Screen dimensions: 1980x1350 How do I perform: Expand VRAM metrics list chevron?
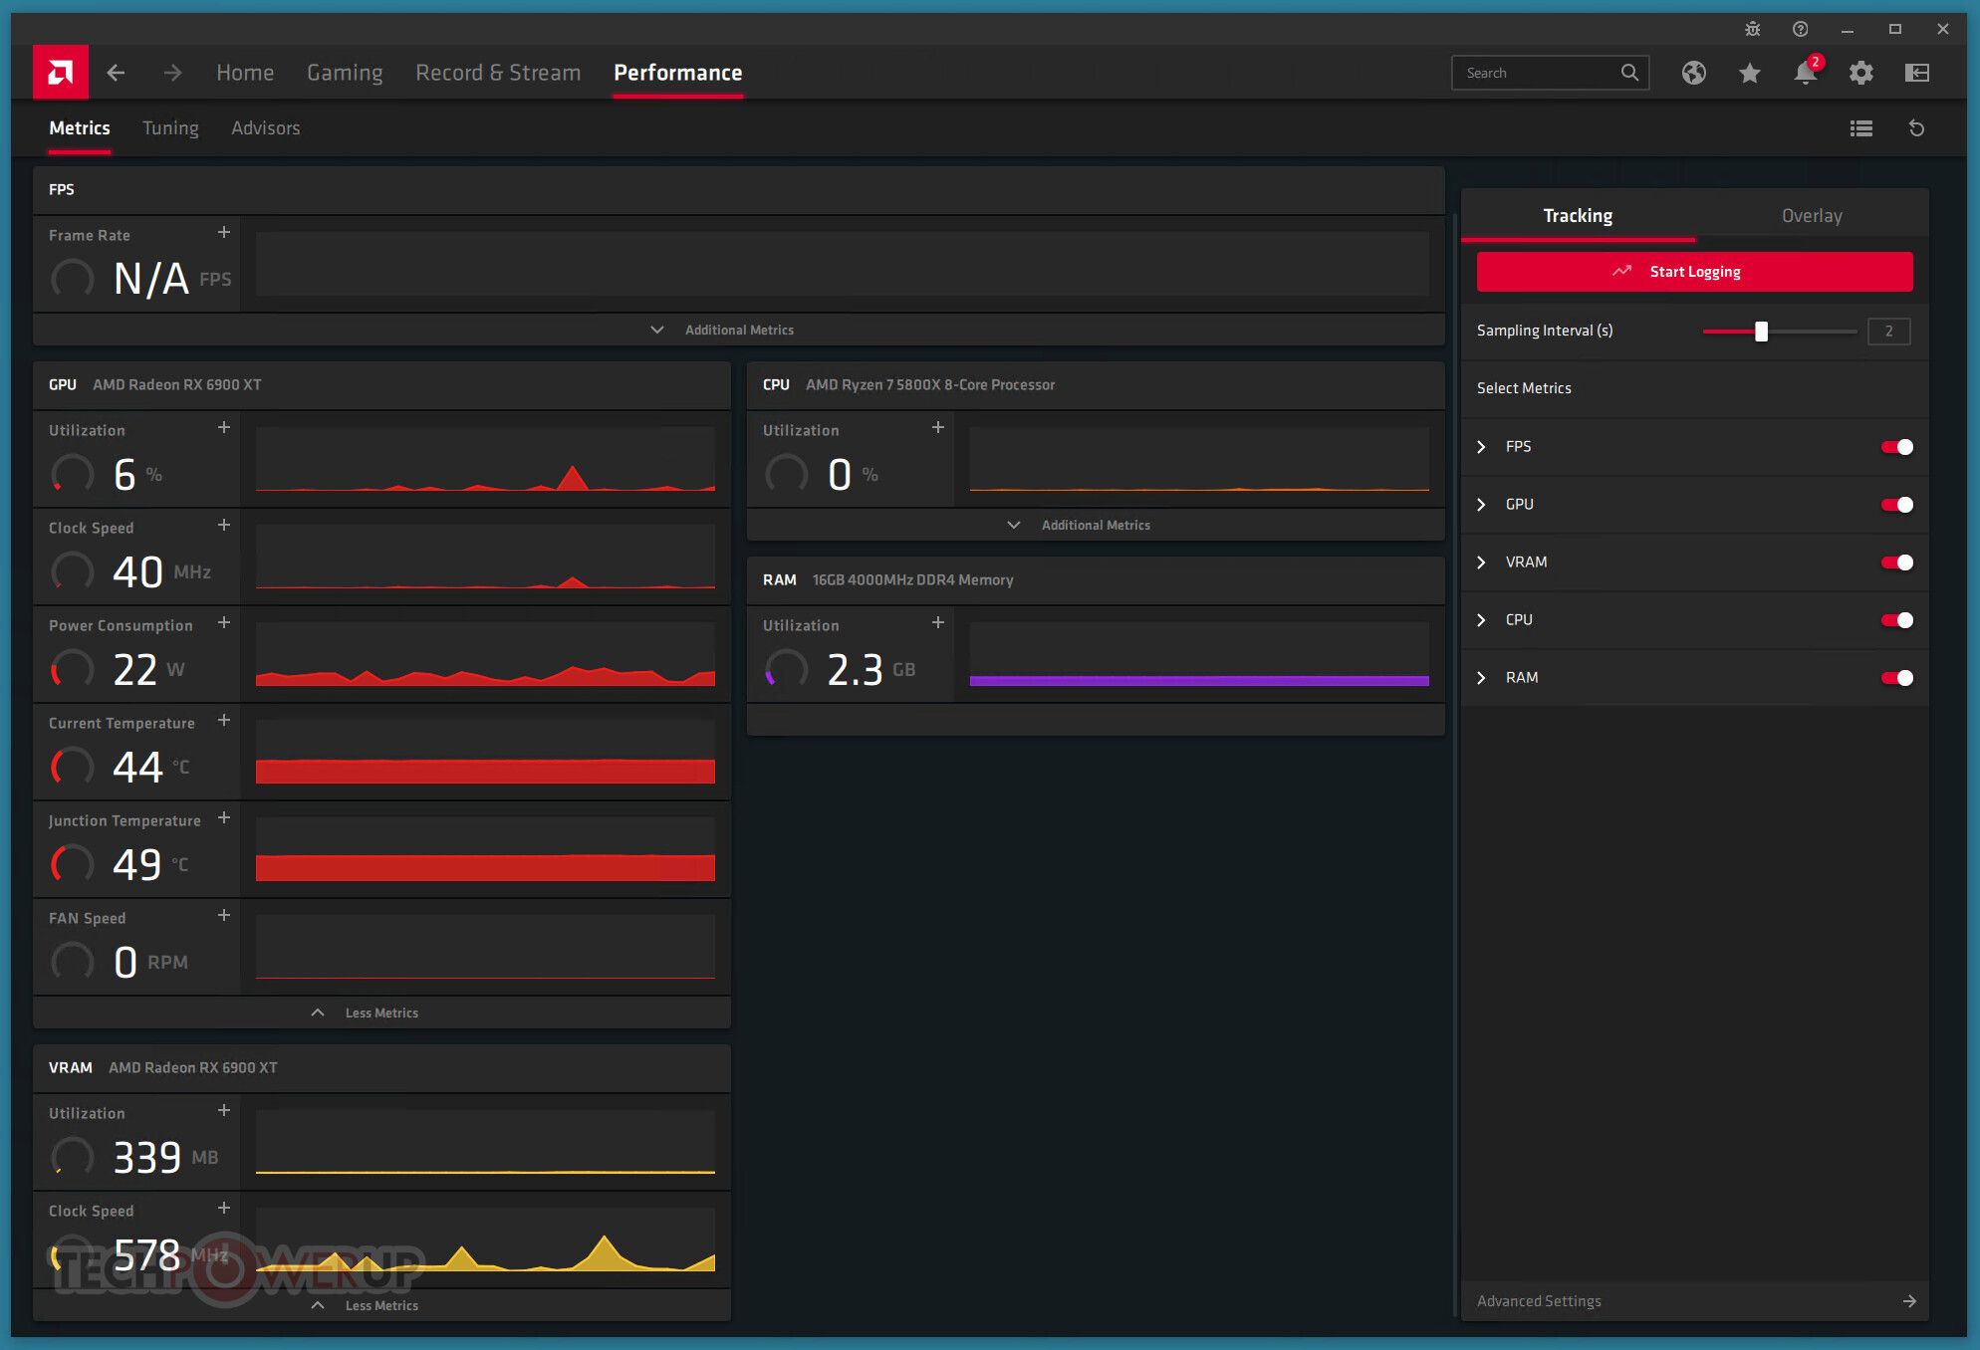(x=1481, y=562)
